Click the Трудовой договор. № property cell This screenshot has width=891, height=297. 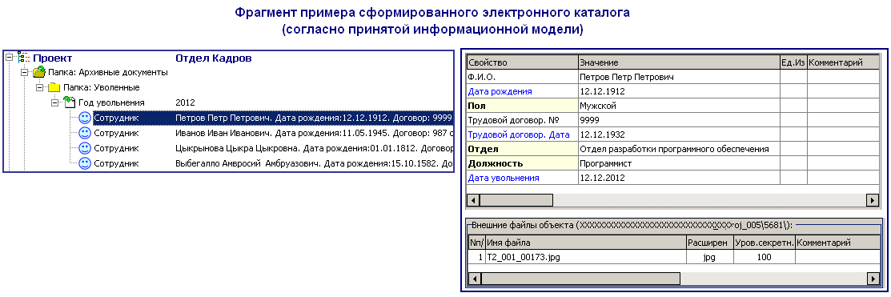point(522,120)
